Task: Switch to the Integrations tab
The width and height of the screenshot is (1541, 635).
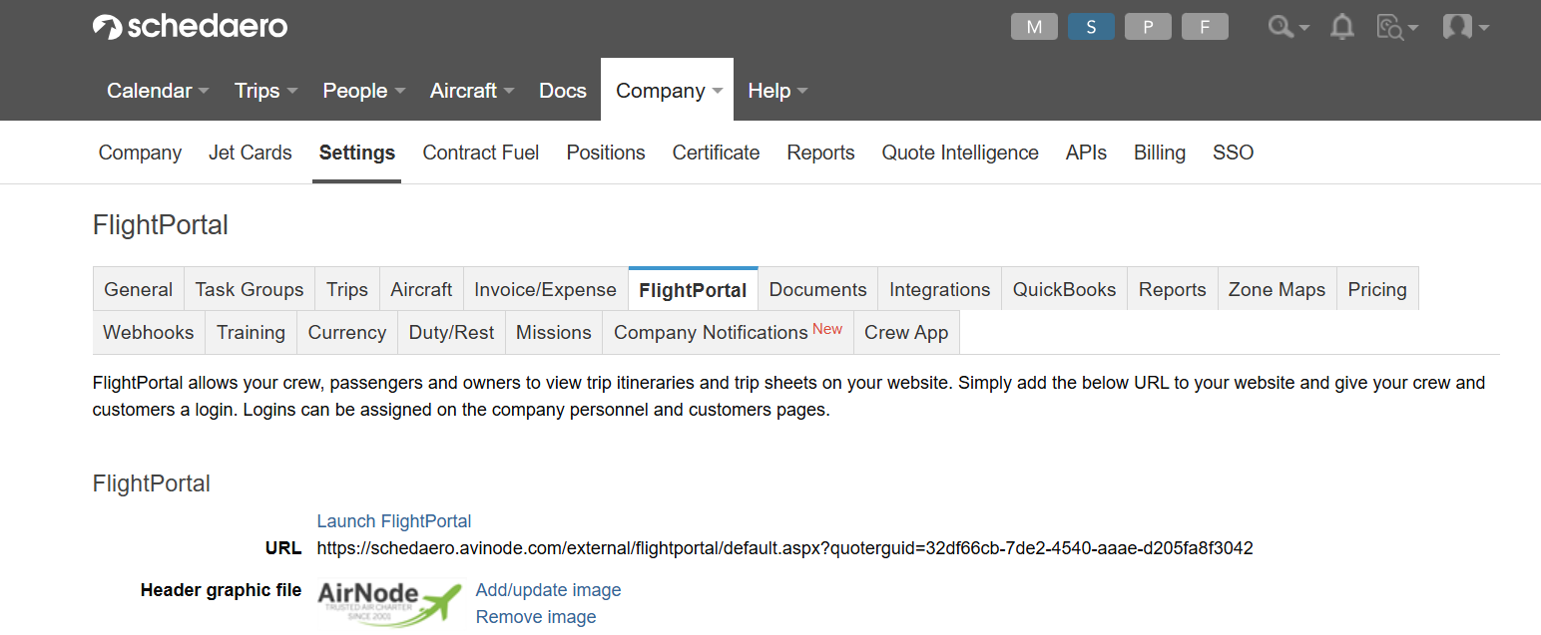Action: [x=940, y=289]
